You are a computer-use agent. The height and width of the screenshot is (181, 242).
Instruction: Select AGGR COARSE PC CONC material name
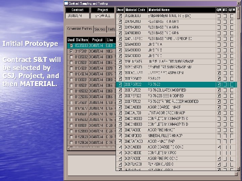(166, 147)
